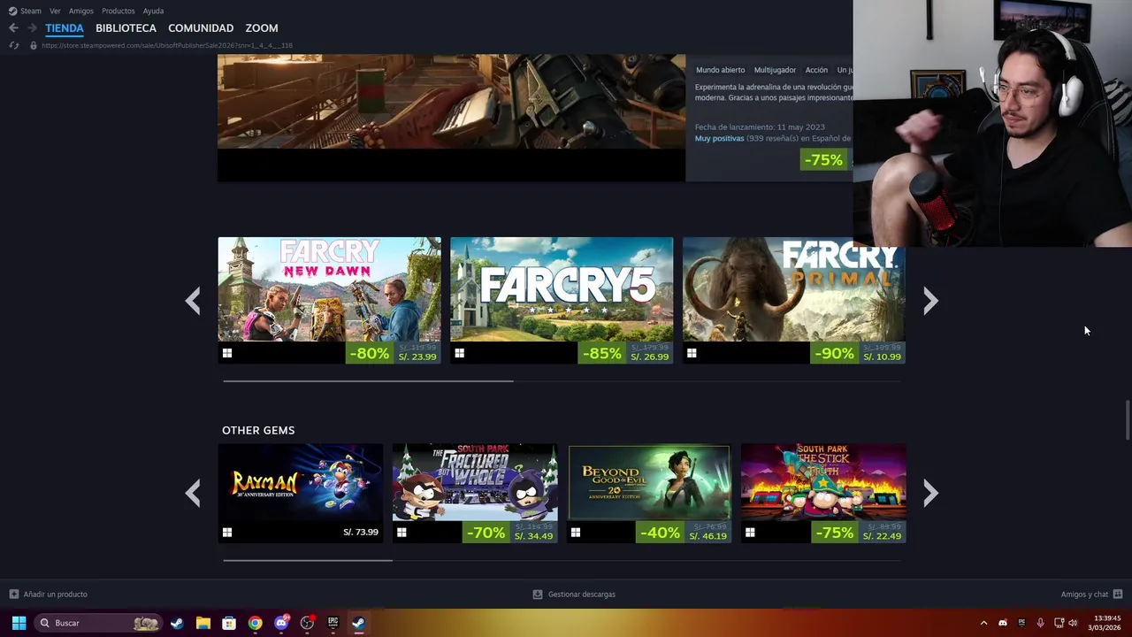1132x637 pixels.
Task: Open Beyond Good & Evil 20th Anniversary card
Action: click(x=649, y=493)
